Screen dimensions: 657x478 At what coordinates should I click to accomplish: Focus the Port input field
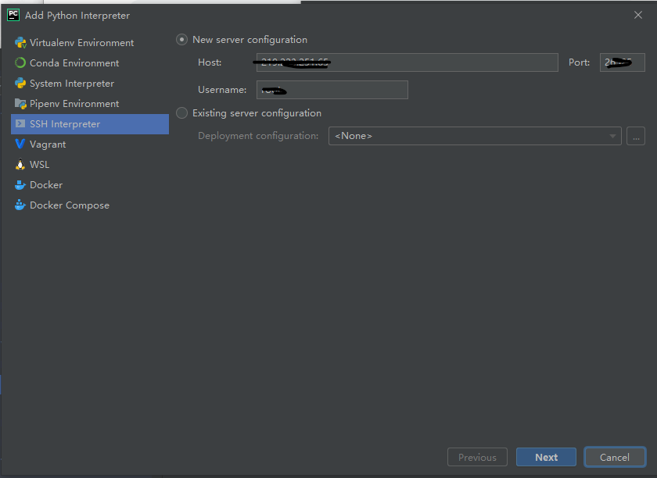coord(623,62)
